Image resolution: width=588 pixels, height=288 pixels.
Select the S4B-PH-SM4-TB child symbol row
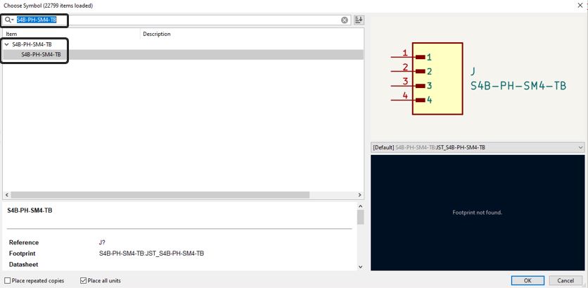click(x=183, y=54)
